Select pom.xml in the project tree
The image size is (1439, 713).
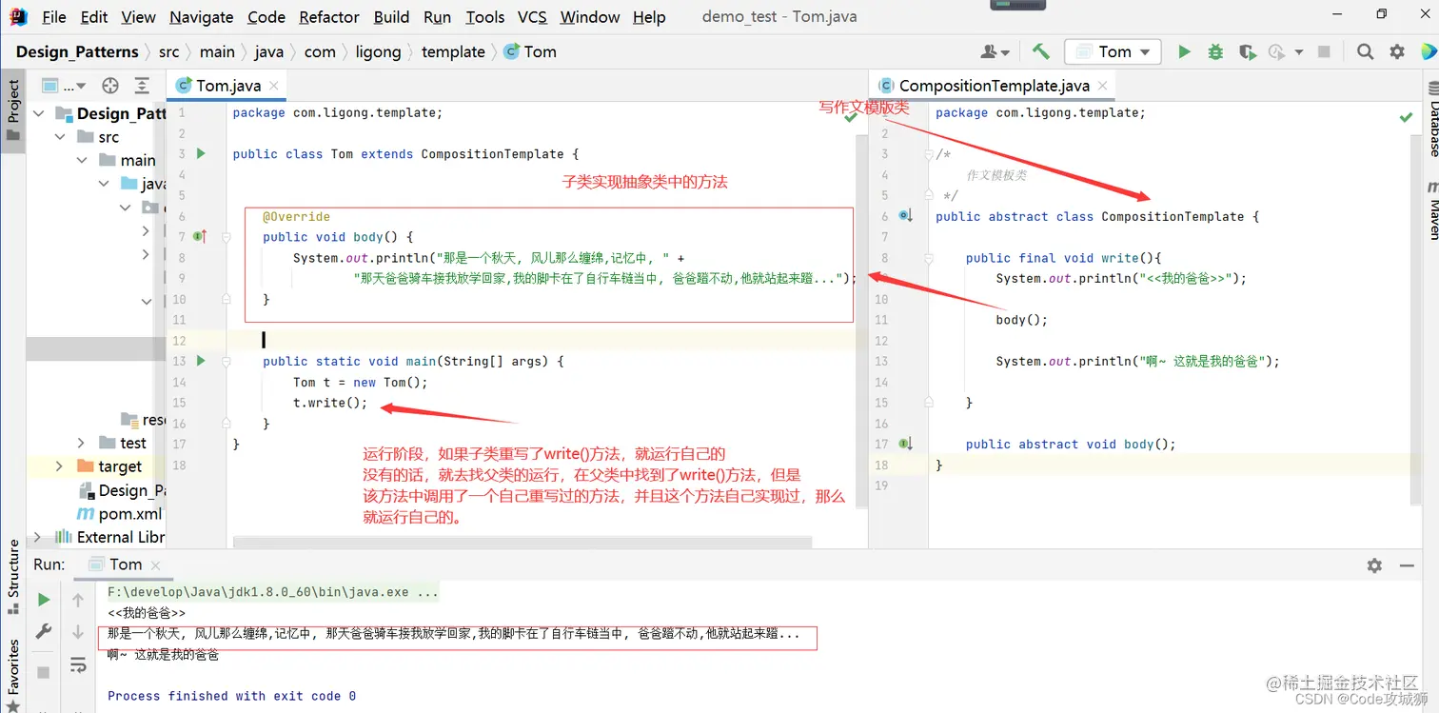coord(119,513)
